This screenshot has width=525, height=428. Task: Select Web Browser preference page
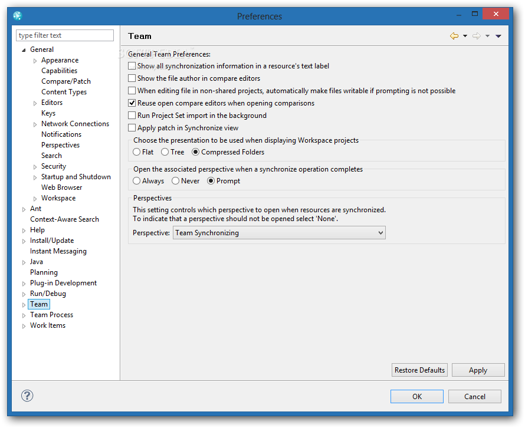click(62, 187)
